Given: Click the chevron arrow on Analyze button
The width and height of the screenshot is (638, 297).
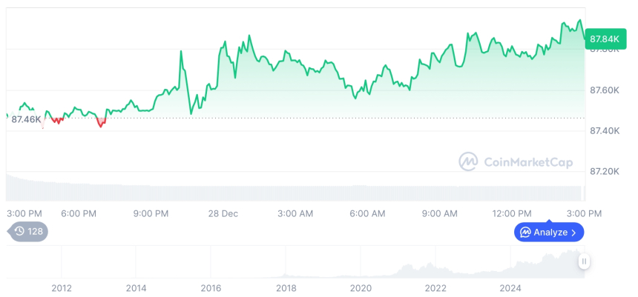Looking at the screenshot, I should tap(574, 233).
